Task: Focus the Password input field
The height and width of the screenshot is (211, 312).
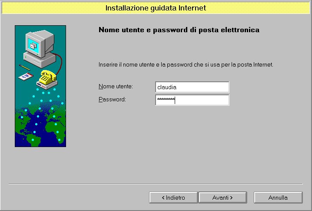Action: click(x=192, y=100)
